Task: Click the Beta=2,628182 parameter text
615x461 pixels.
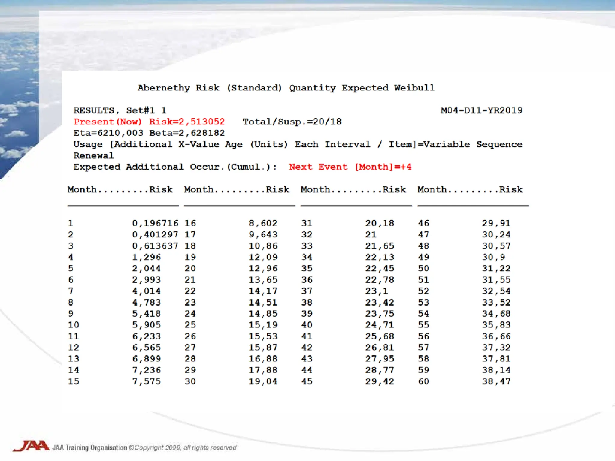Action: 187,133
